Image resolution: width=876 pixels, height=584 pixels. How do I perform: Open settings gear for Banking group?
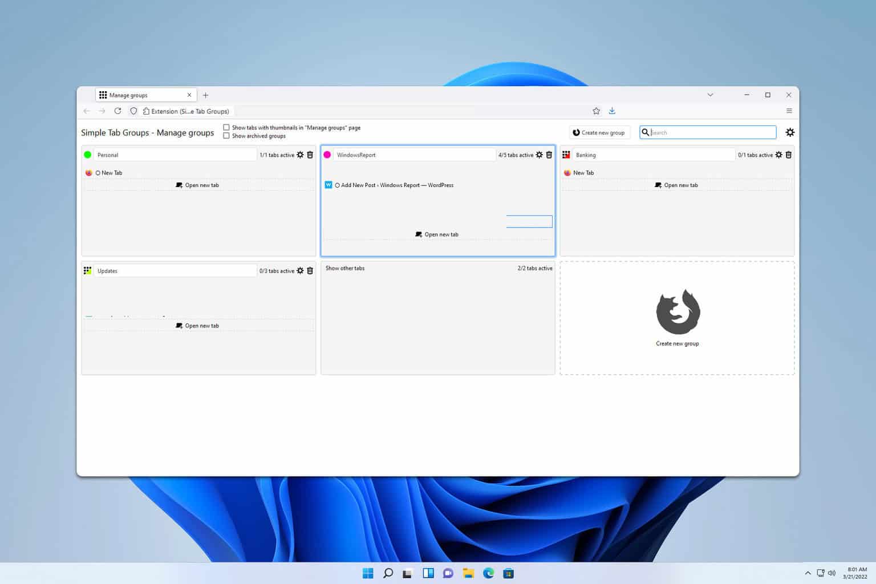click(778, 155)
